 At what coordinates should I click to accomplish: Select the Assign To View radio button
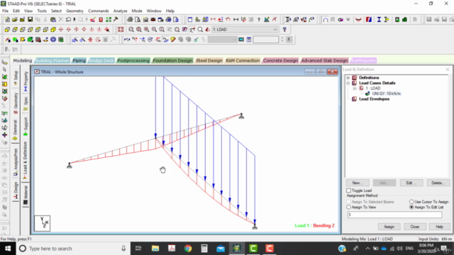click(x=348, y=208)
